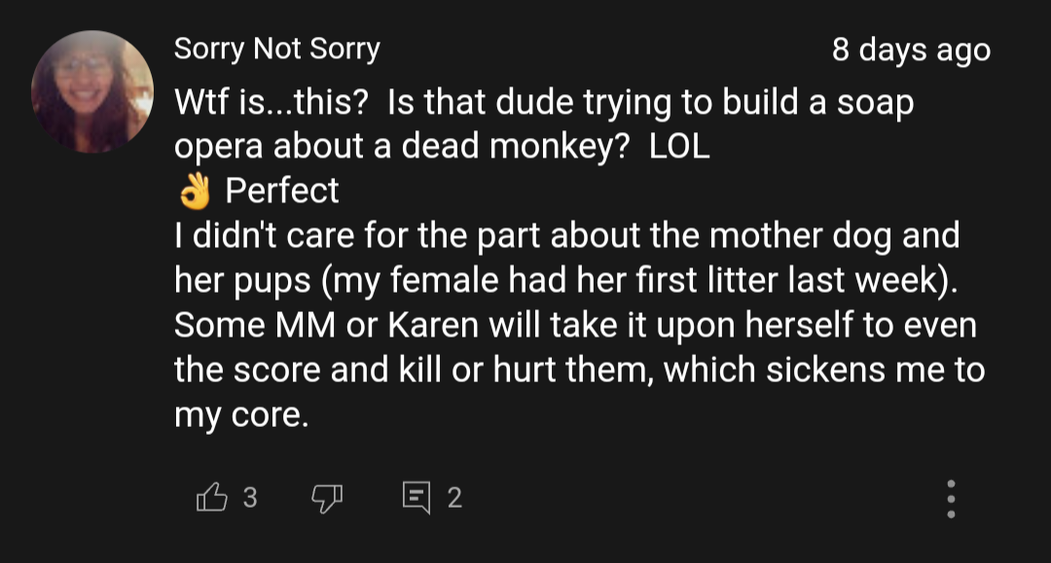Click the "8 days ago" timestamp
The width and height of the screenshot is (1051, 563).
[911, 51]
